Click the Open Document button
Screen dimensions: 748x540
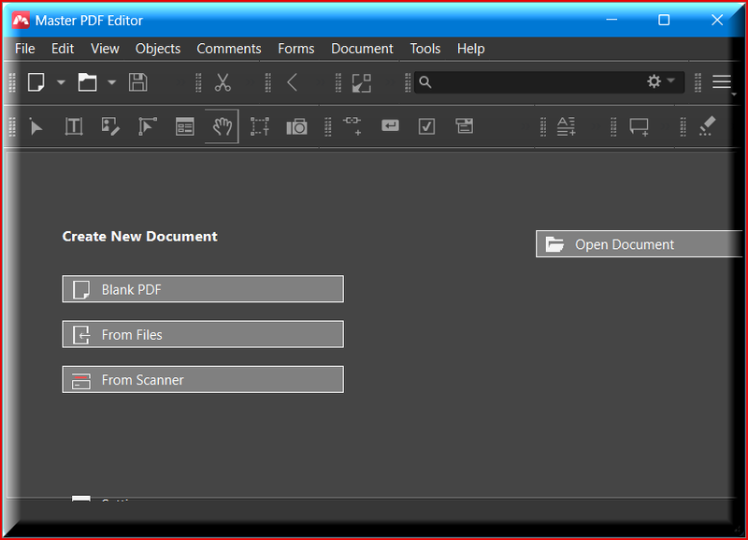639,244
